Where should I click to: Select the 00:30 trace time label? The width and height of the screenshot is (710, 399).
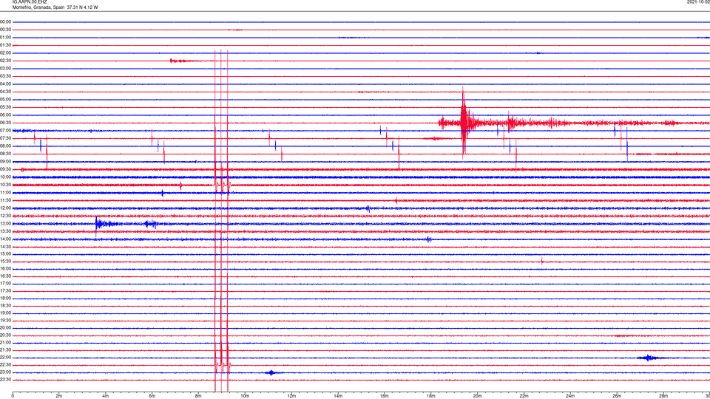(6, 30)
